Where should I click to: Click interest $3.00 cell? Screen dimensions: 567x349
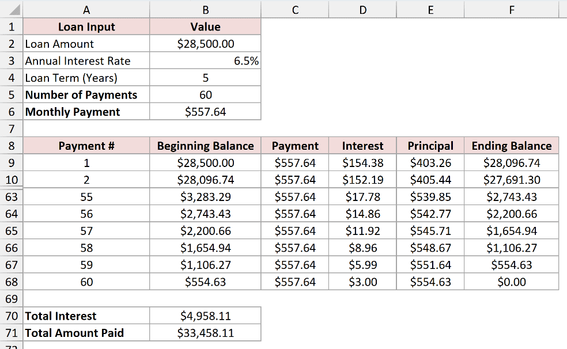(x=362, y=282)
